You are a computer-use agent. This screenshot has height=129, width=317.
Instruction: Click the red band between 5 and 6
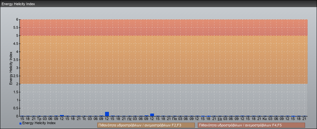[162, 27]
